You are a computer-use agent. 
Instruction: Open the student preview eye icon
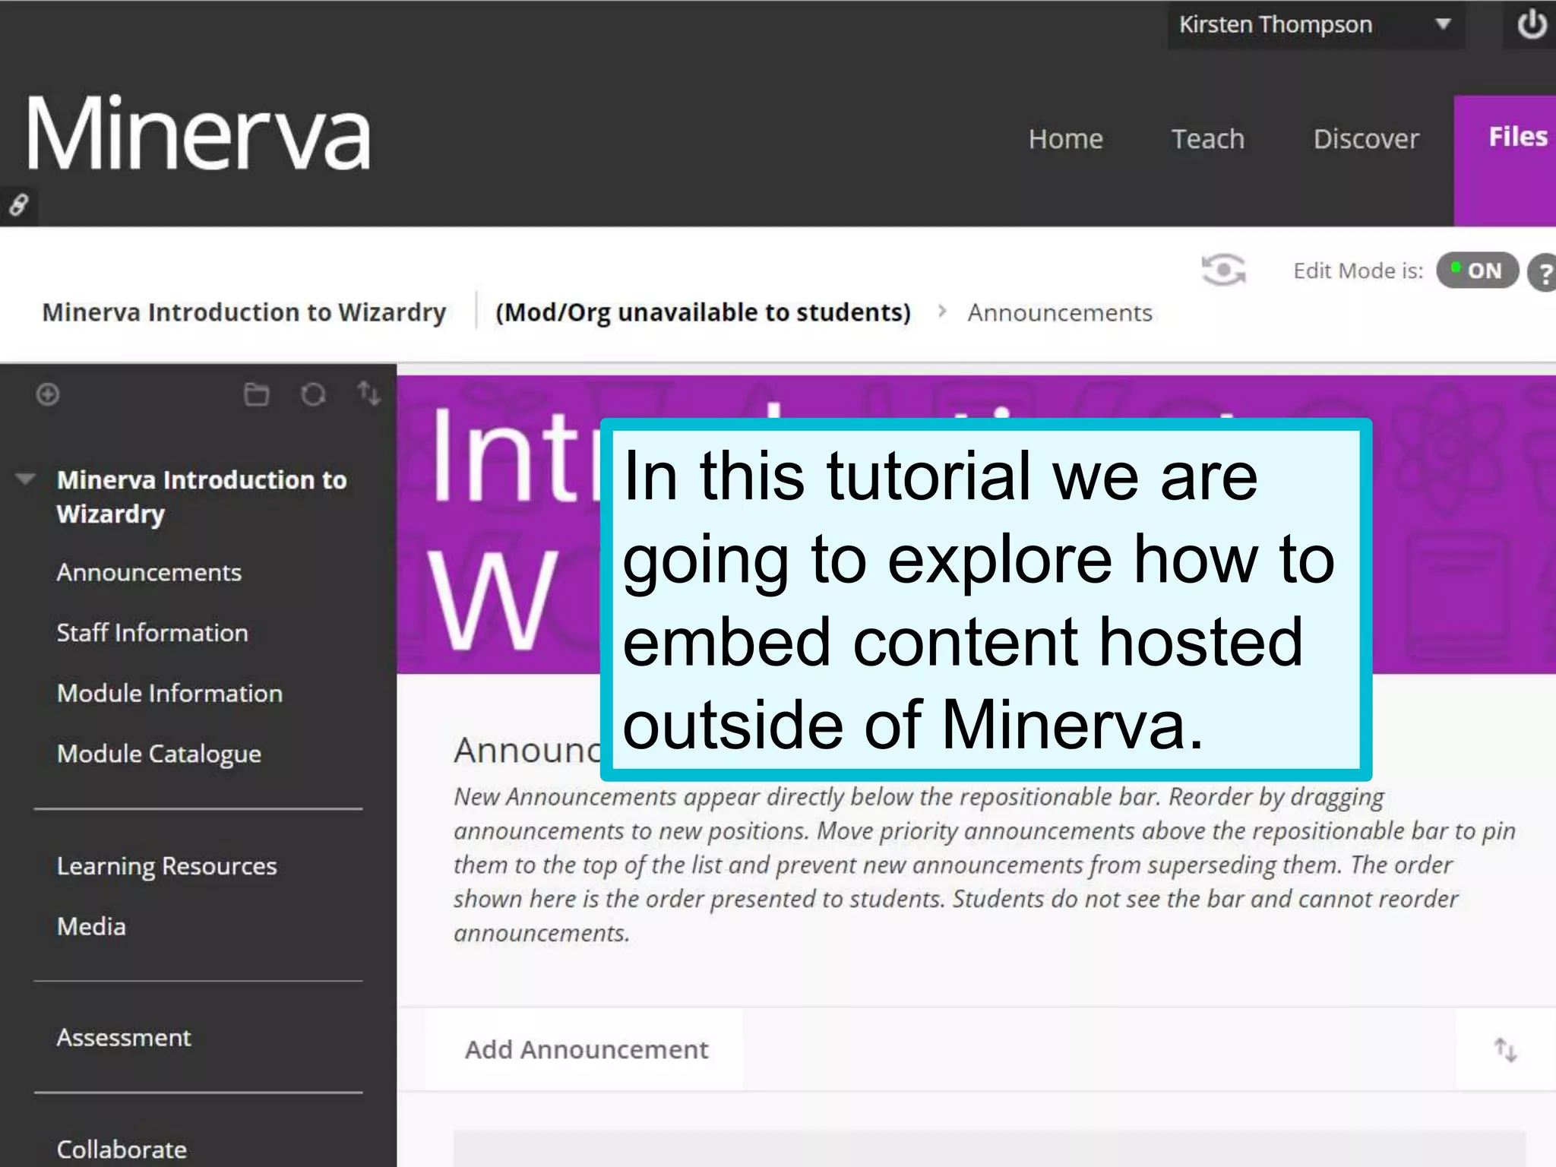[1223, 270]
